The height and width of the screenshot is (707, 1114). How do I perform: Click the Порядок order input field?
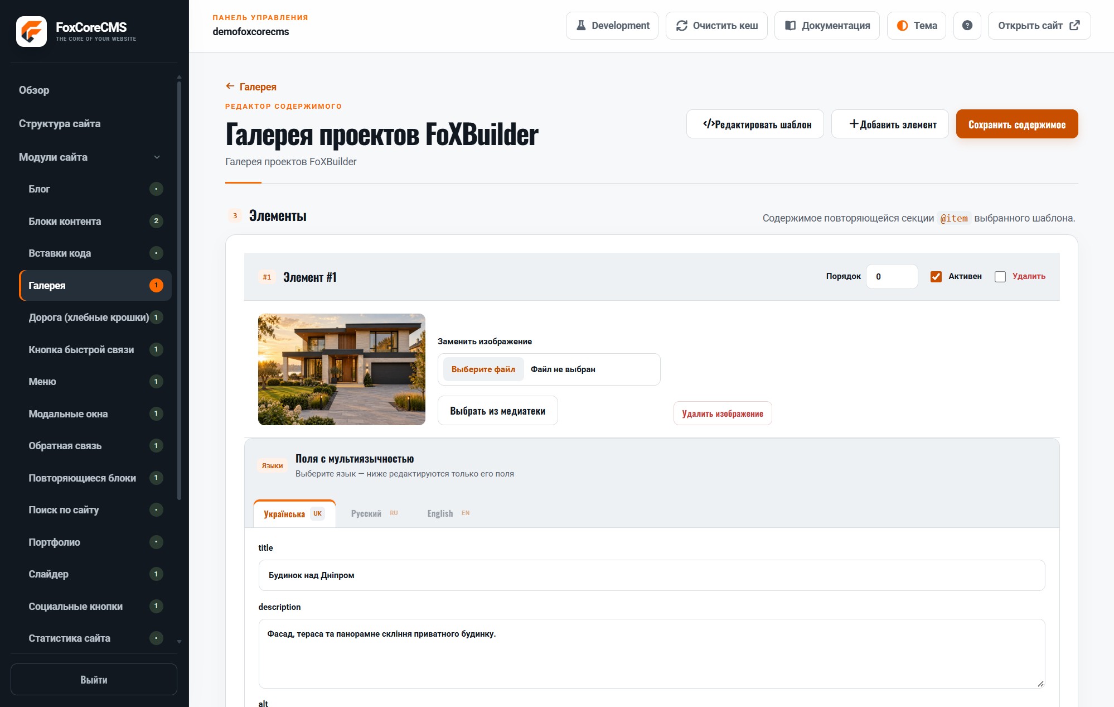pyautogui.click(x=892, y=277)
